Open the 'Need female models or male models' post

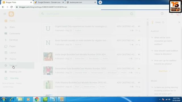coord(81,40)
